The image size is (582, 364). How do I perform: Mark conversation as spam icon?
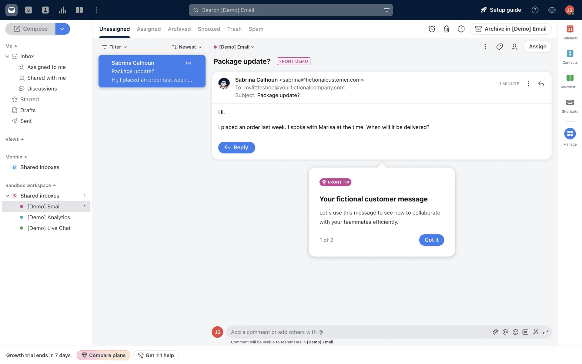pos(461,29)
